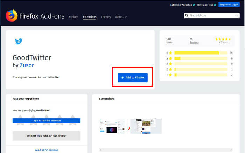Click the Firefox logo icon

(12, 16)
